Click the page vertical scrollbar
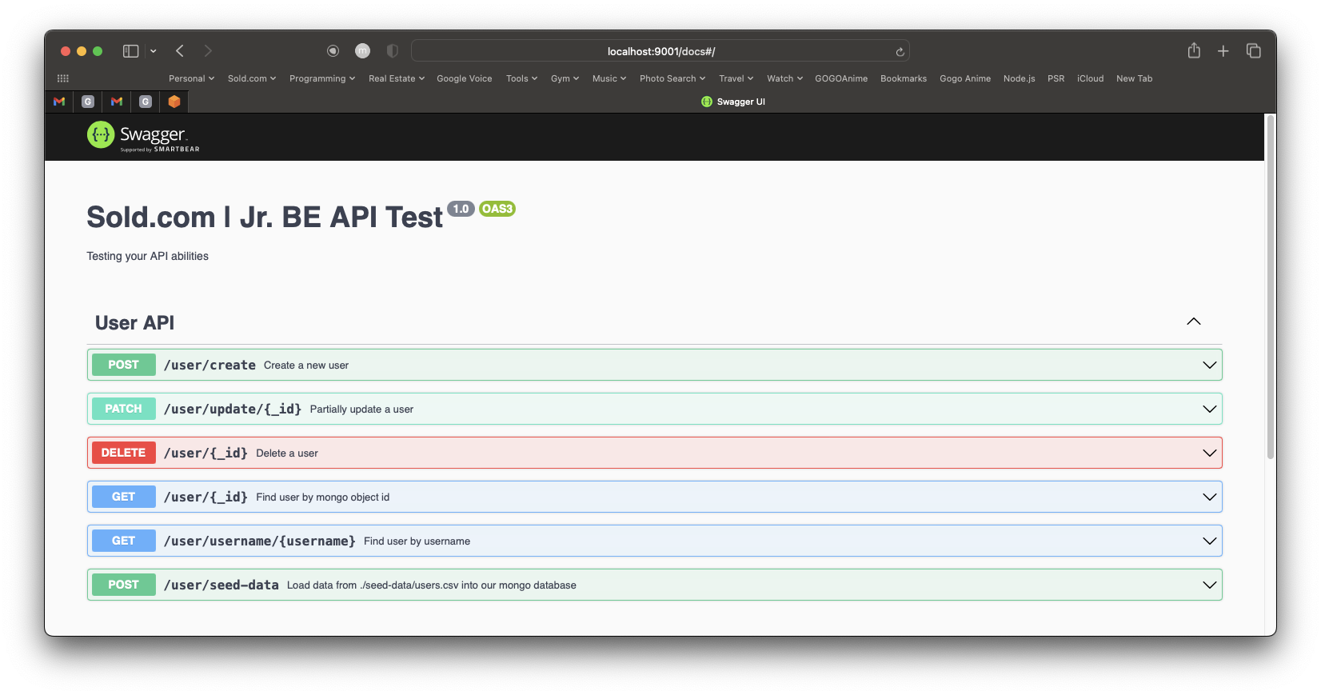This screenshot has width=1321, height=695. point(1270,288)
